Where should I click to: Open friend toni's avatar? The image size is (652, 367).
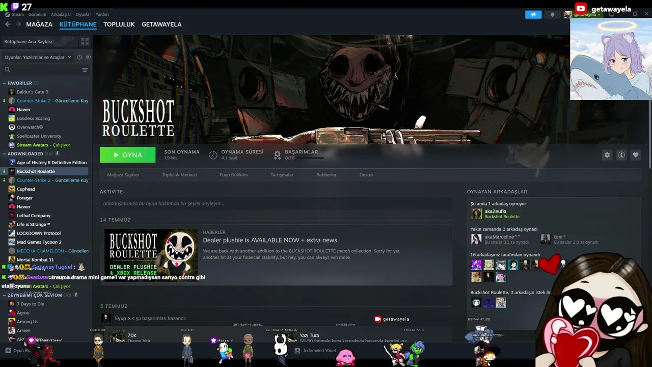545,239
